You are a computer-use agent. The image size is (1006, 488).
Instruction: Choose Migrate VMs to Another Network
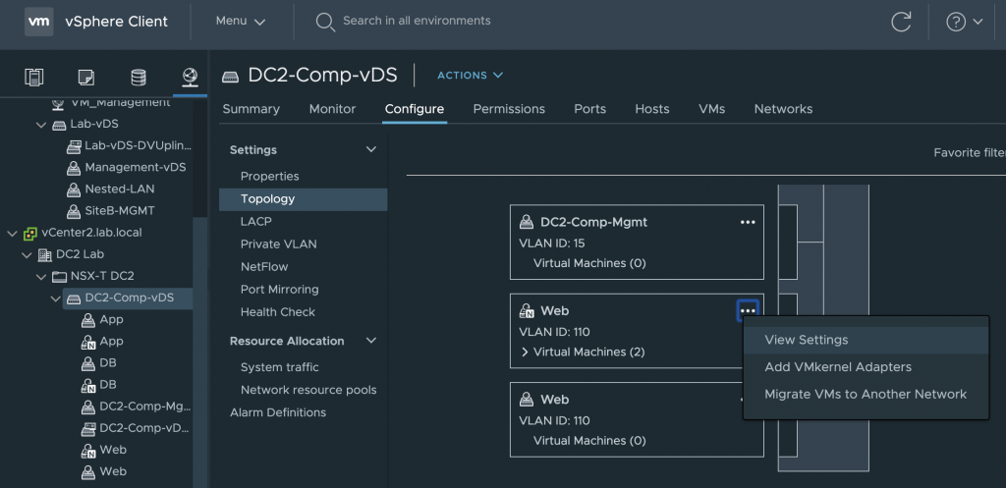[x=866, y=395]
